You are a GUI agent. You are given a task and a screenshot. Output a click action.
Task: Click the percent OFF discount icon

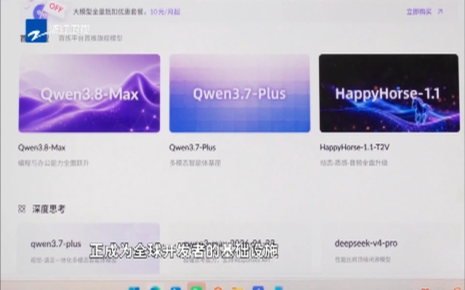click(47, 10)
